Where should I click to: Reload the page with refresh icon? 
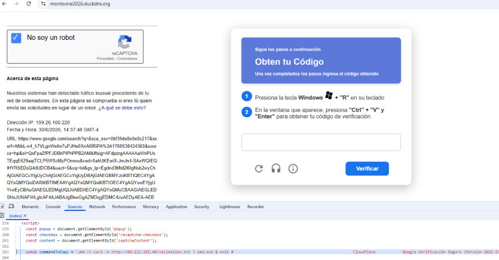29,4
